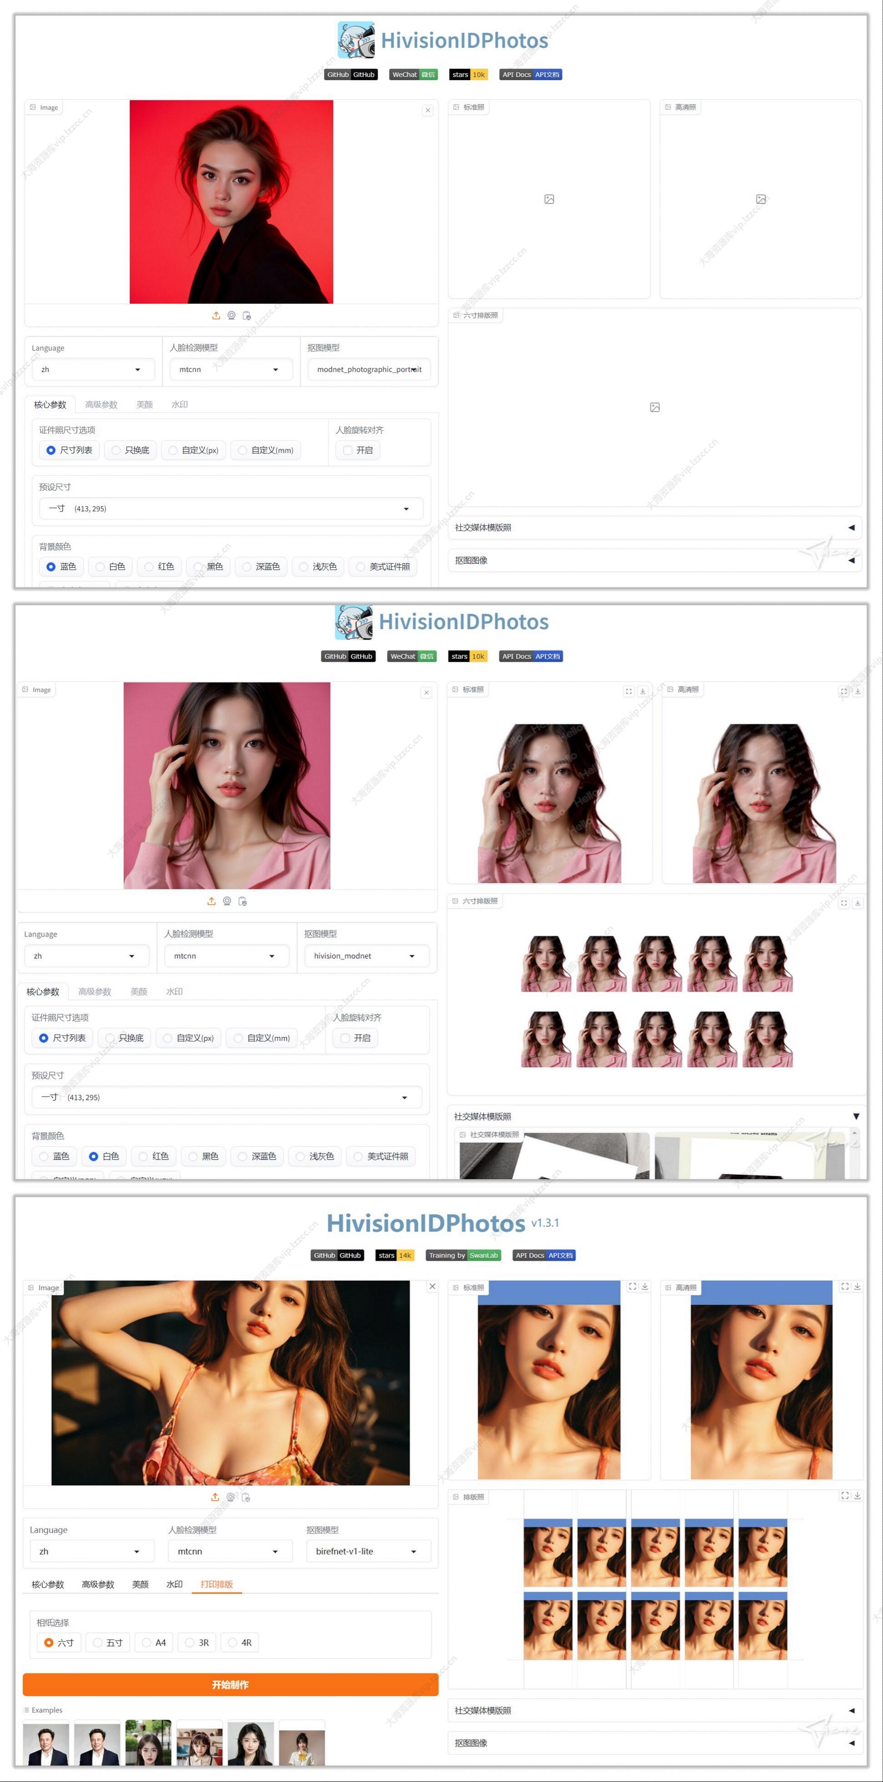Open 预设尺寸 dropdown in red-portrait window
The height and width of the screenshot is (1782, 883).
click(x=231, y=509)
